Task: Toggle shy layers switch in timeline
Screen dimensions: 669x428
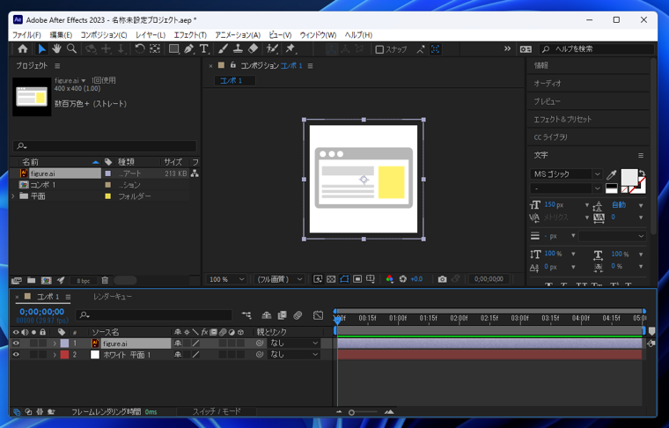Action: pyautogui.click(x=267, y=315)
